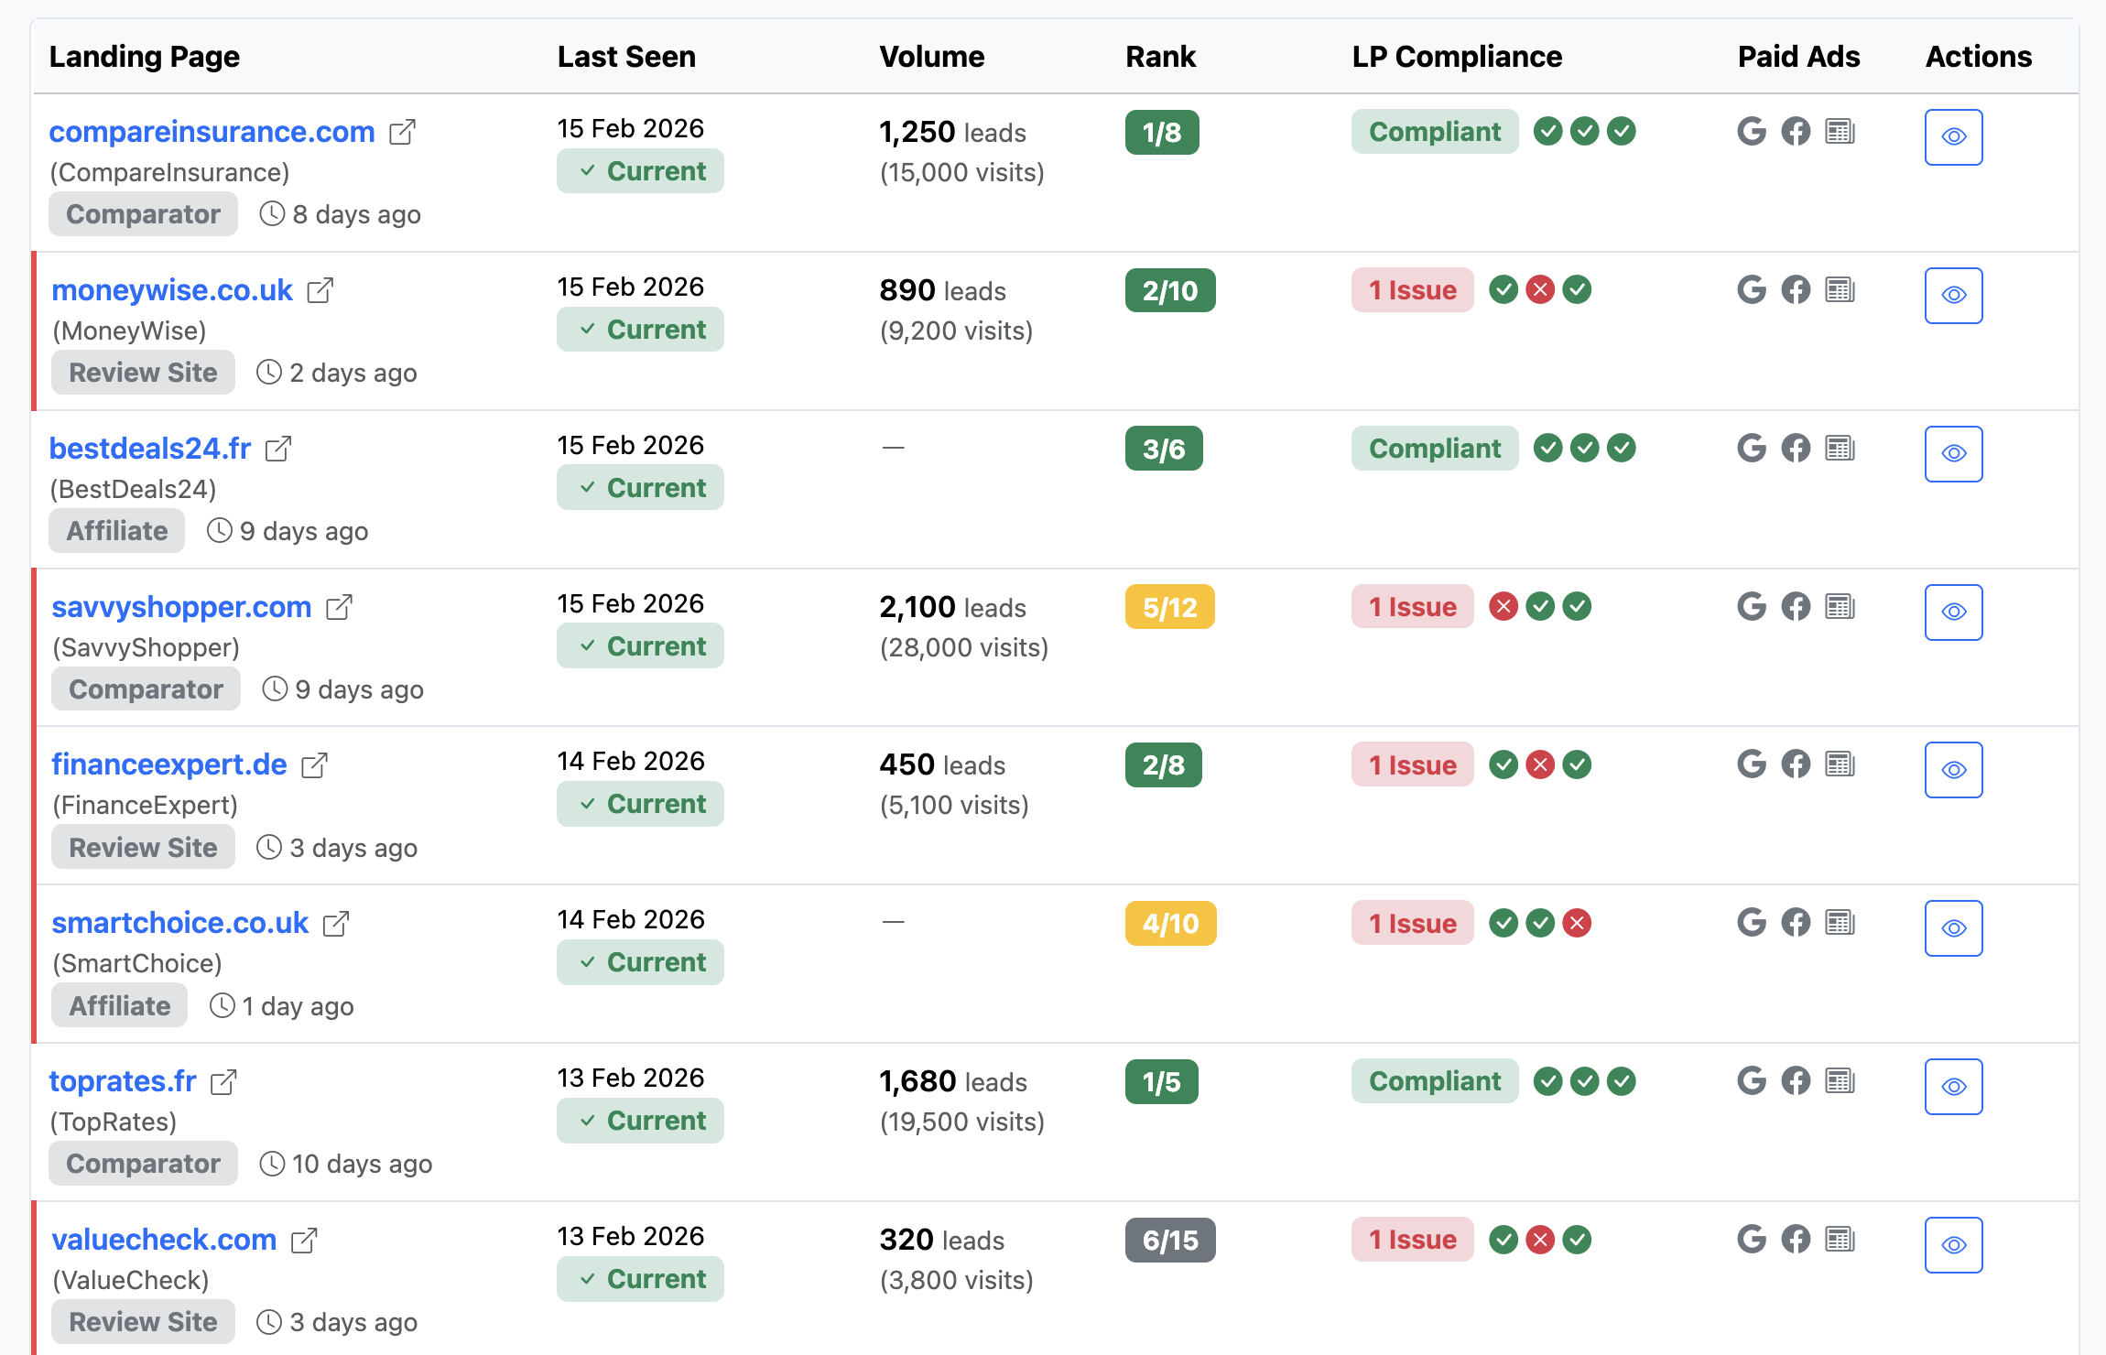Screen dimensions: 2106x1355
Task: Click the Google ads icon for valuecheck.com
Action: pos(1752,1239)
